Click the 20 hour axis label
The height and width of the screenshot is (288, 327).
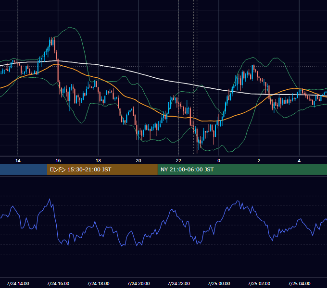point(138,160)
